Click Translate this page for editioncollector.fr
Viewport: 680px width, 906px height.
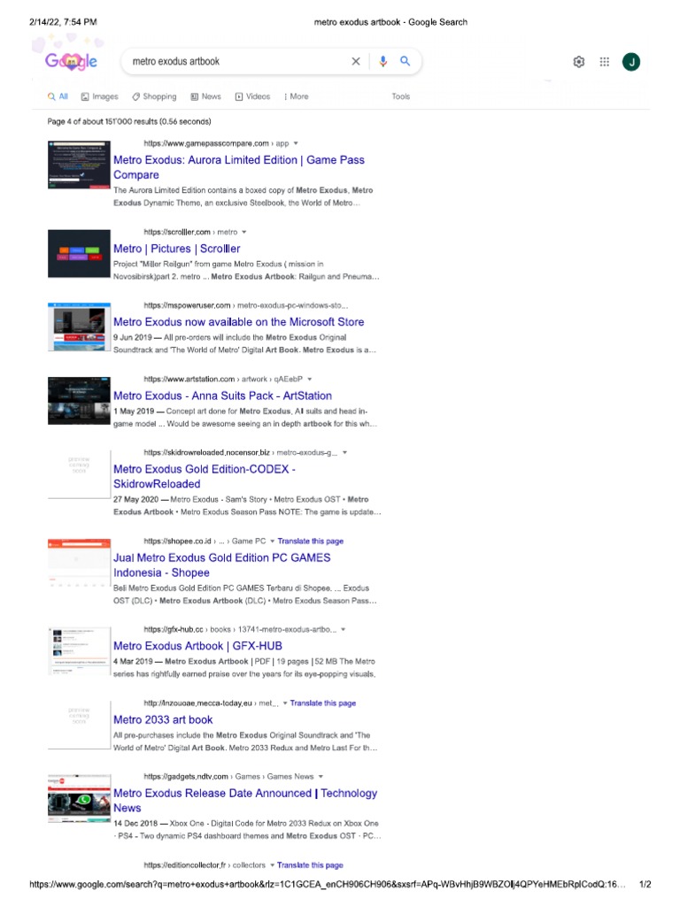point(310,865)
